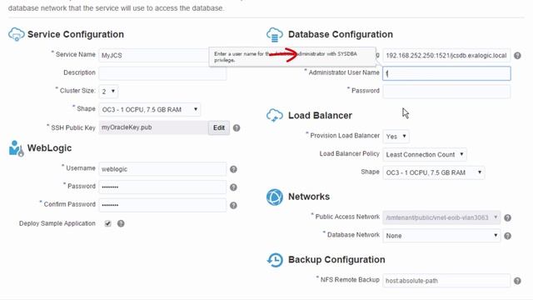Click the database connection string field

pyautogui.click(x=446, y=56)
